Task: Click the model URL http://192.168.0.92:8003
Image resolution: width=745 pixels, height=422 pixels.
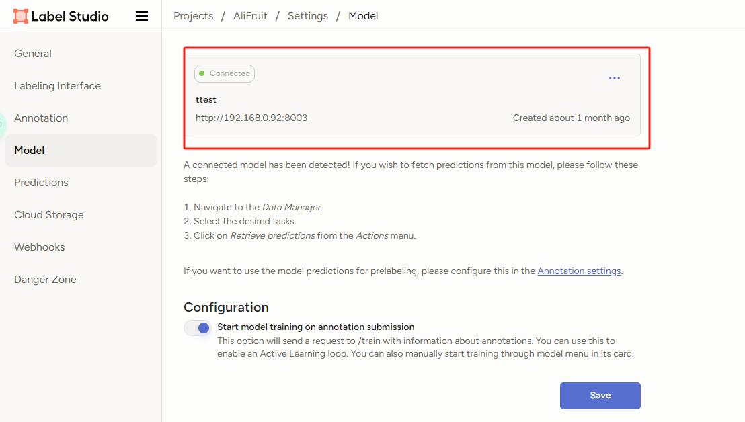Action: (251, 118)
